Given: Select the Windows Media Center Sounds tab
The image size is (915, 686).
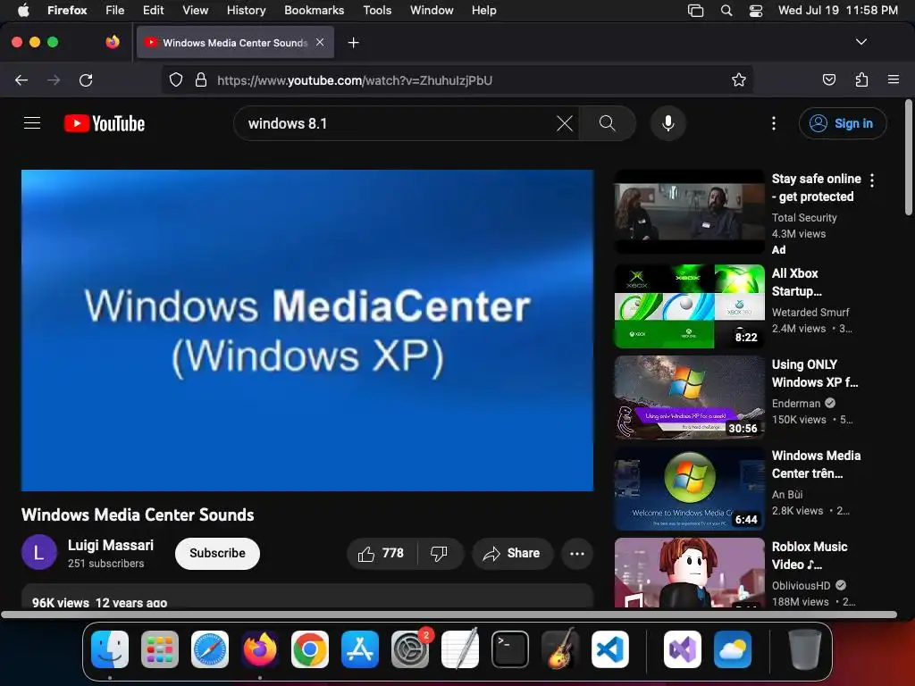Looking at the screenshot, I should pos(235,42).
